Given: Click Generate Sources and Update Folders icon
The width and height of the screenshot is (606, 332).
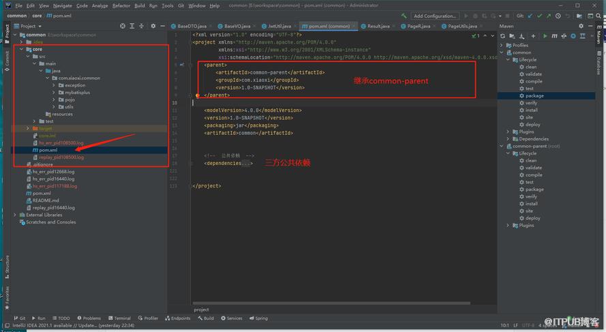Looking at the screenshot, I should [x=512, y=36].
